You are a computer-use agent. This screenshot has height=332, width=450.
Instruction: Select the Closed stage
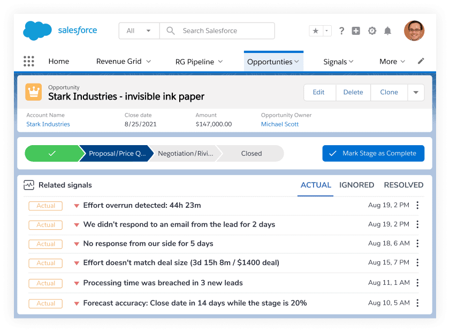[251, 153]
